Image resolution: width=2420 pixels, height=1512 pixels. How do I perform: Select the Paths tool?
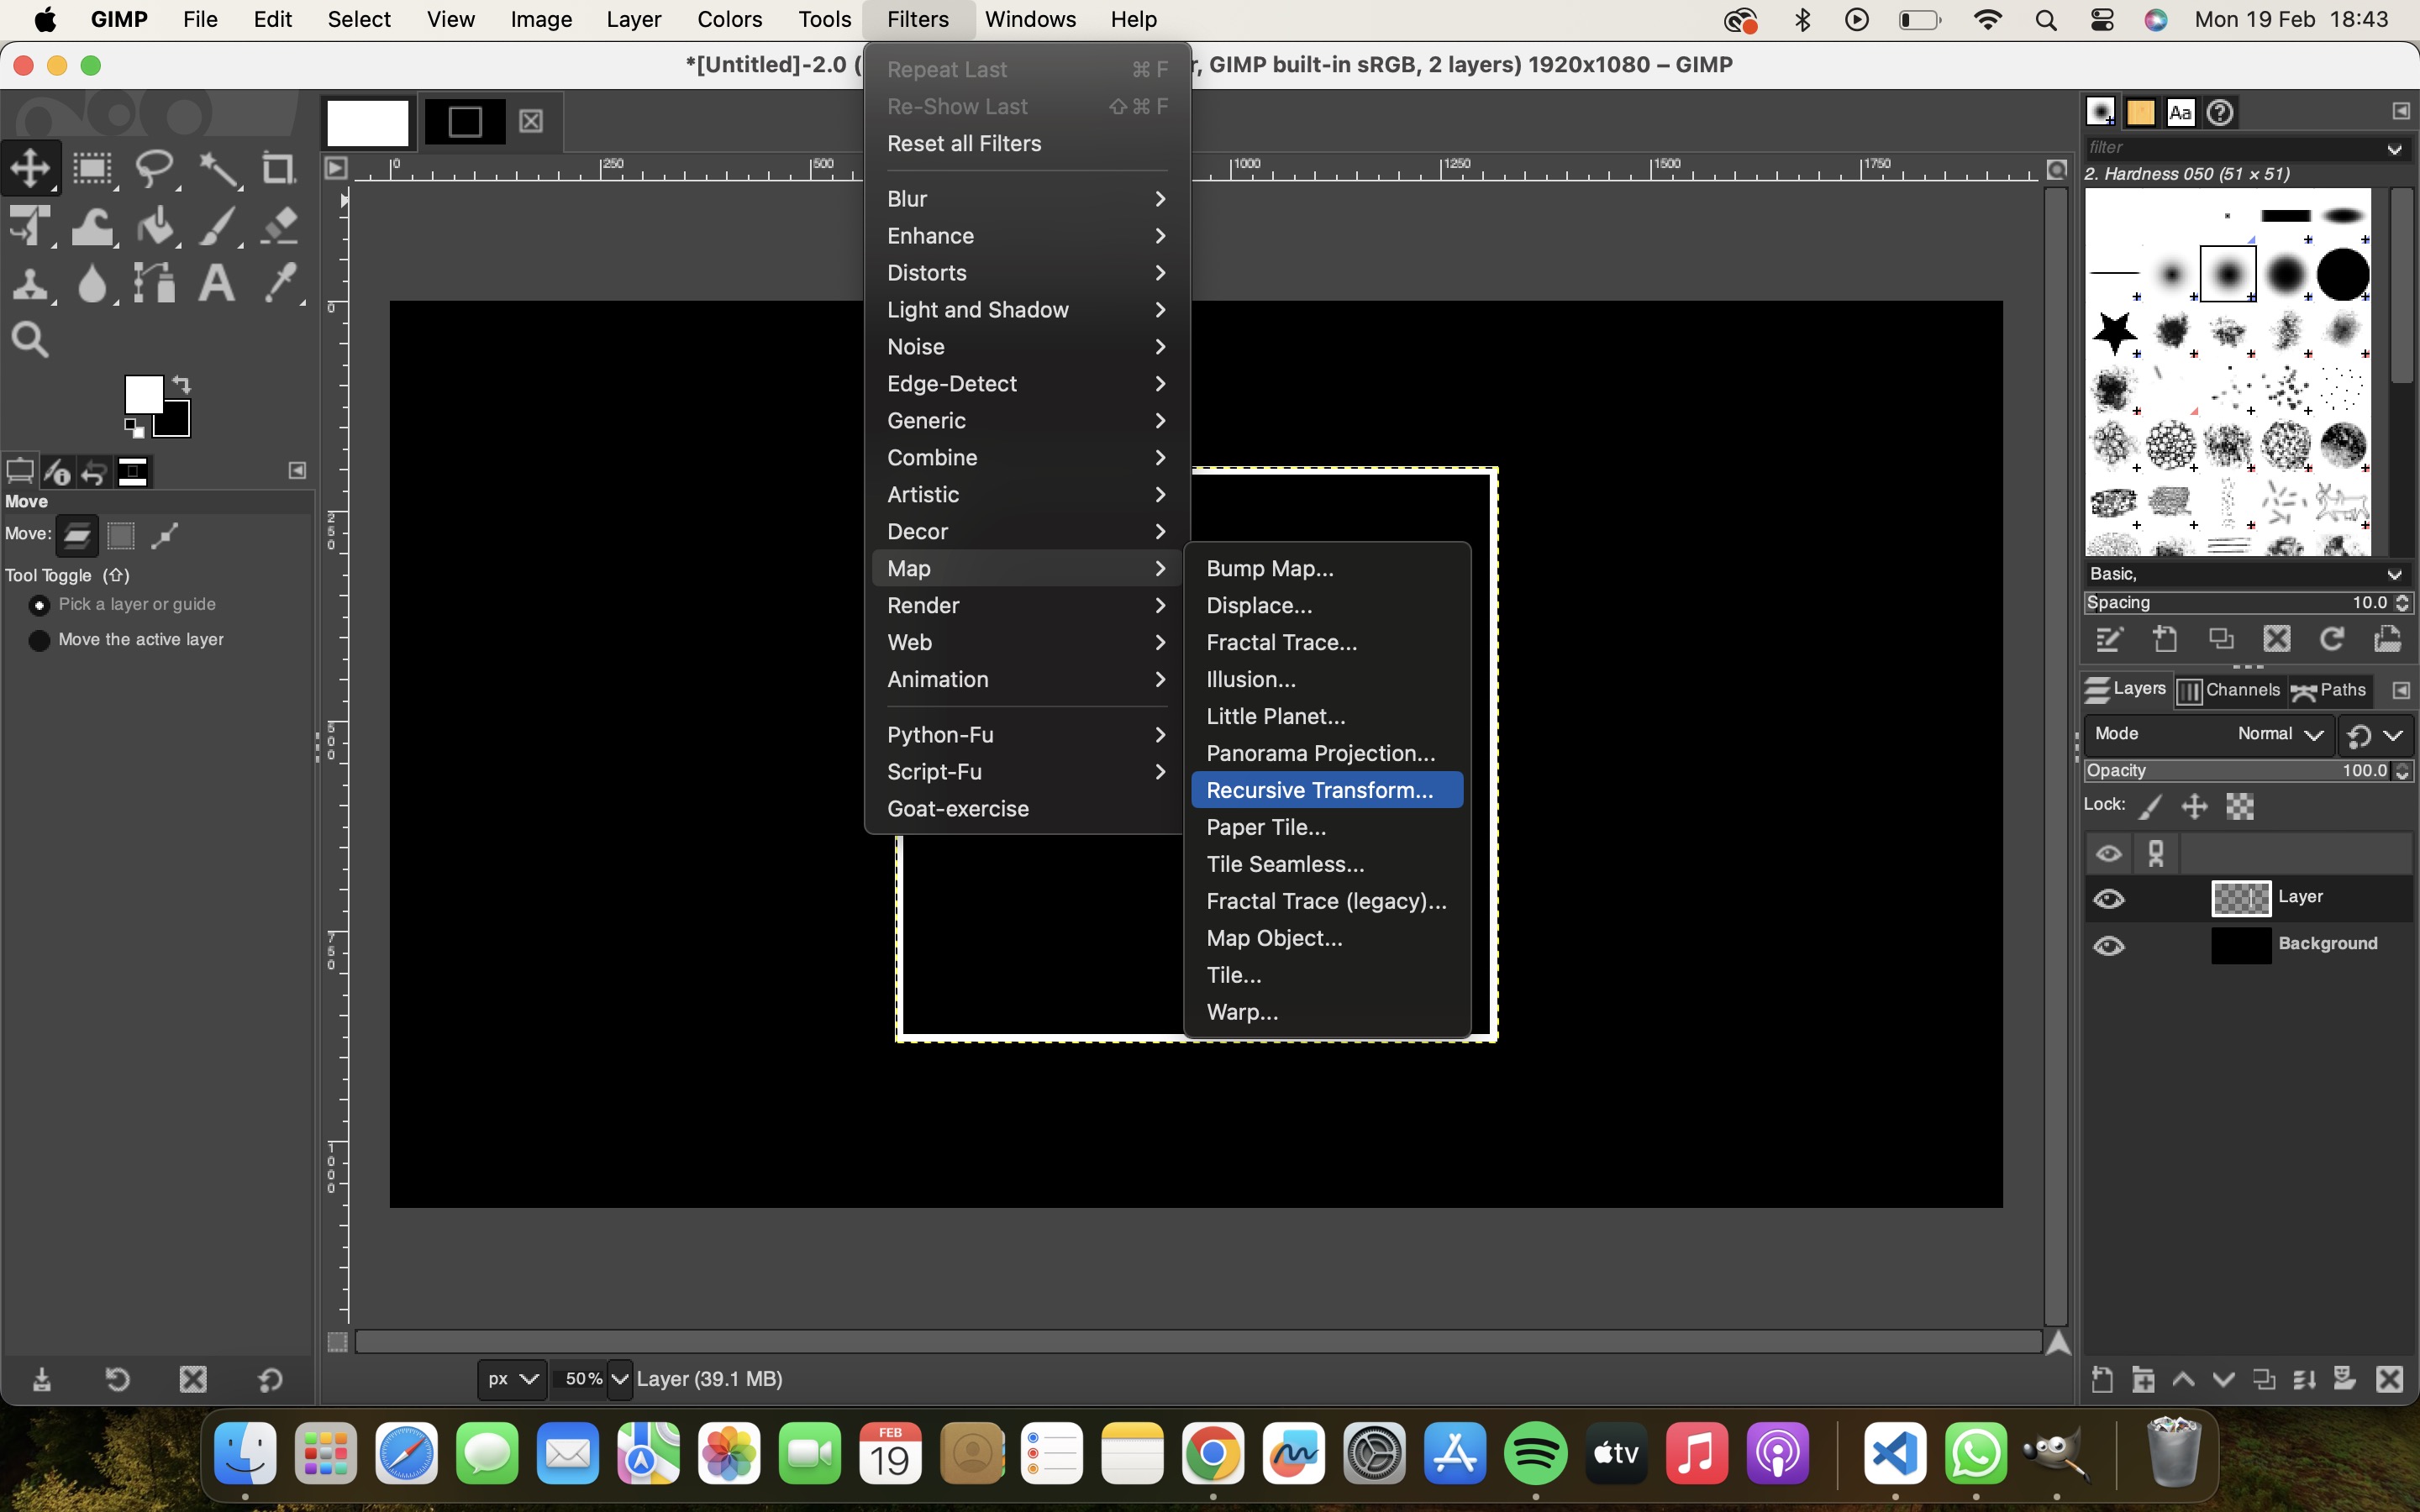[x=155, y=285]
